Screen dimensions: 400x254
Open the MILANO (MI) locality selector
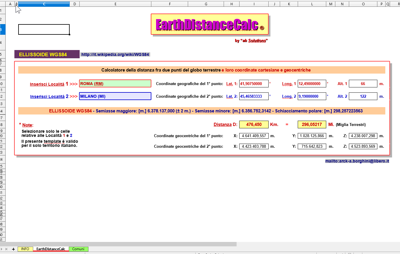point(115,96)
